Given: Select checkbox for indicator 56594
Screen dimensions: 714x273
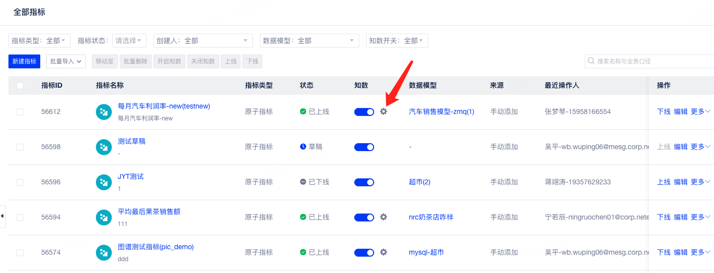Looking at the screenshot, I should coord(20,218).
